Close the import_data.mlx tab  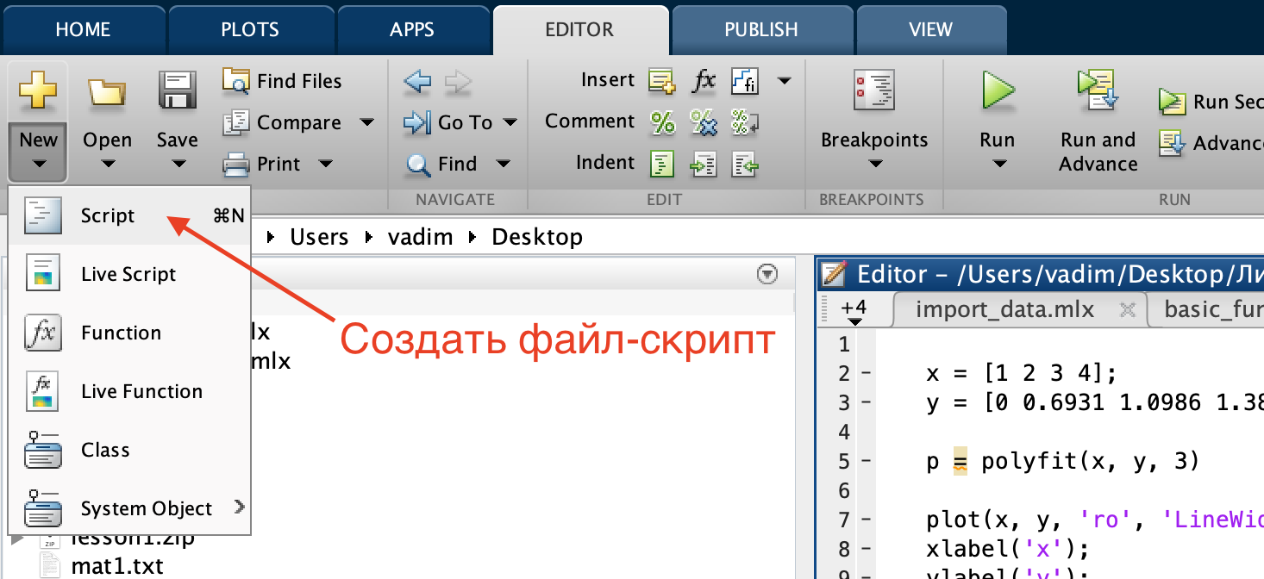tap(1127, 310)
